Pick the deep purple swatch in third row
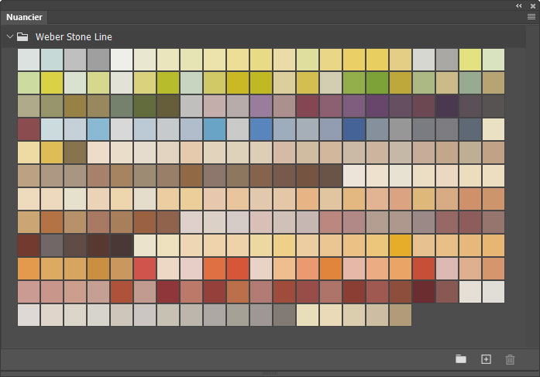 (377, 106)
